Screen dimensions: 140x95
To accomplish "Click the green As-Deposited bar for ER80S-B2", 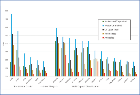I will pyautogui.click(x=87, y=62).
